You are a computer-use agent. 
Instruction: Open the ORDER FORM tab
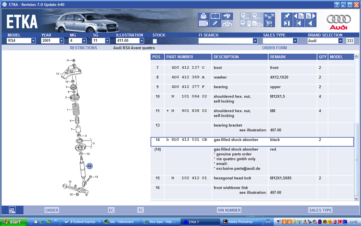274,48
